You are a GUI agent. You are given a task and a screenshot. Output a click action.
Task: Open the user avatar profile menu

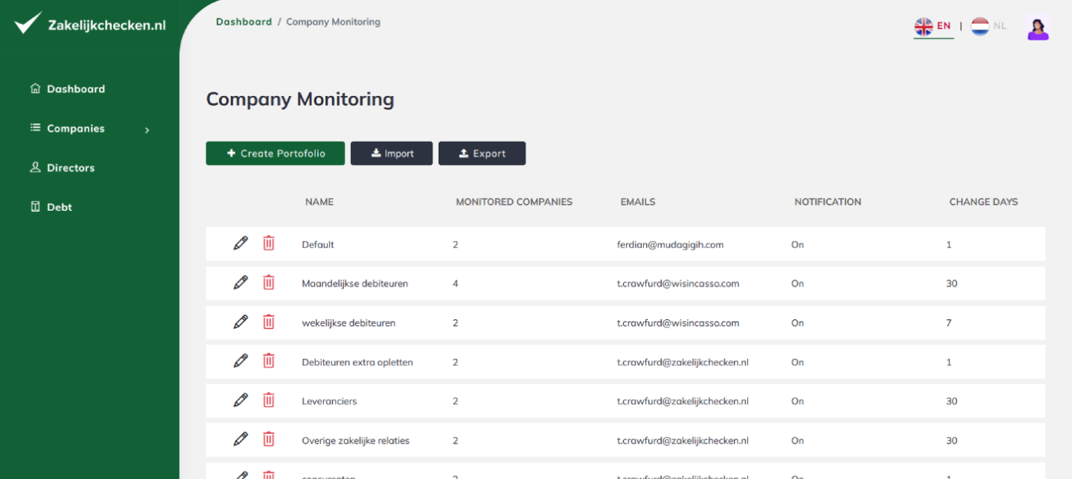1038,28
